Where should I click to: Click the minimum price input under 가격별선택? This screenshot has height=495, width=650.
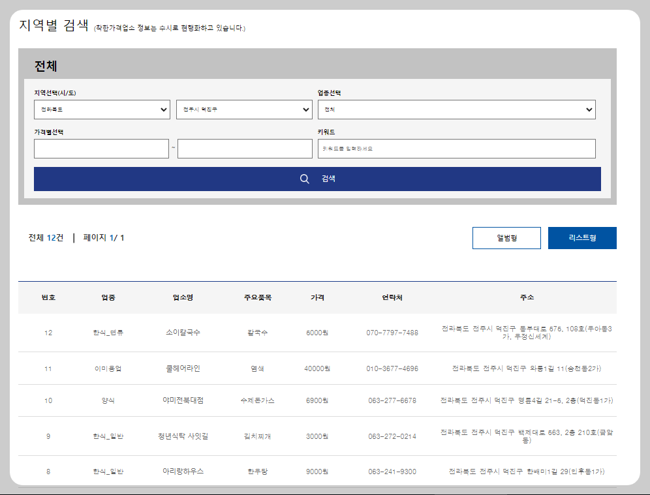point(102,148)
